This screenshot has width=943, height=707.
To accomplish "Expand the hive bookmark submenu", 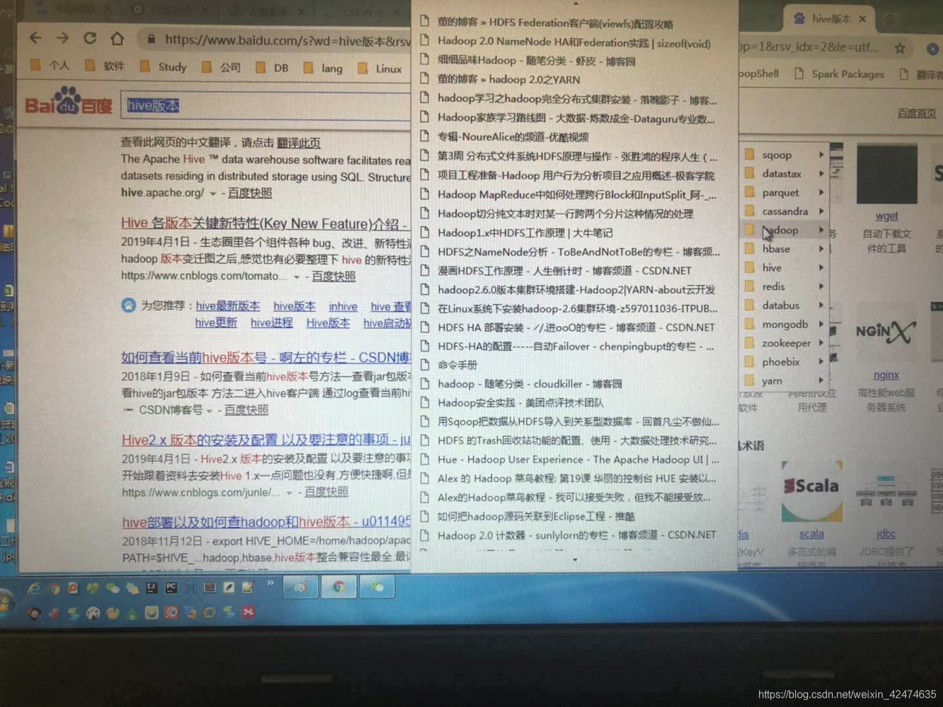I will pos(786,268).
